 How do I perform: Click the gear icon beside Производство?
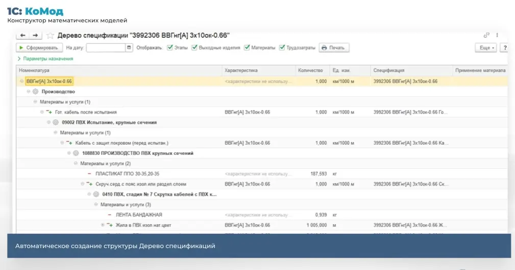(35, 92)
